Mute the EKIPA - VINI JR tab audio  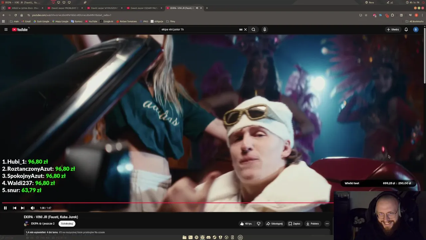[x=197, y=8]
